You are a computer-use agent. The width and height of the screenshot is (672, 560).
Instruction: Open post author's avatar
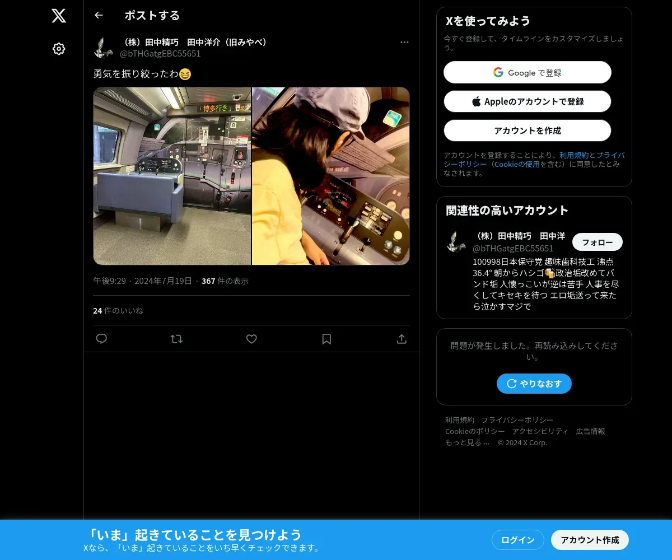pyautogui.click(x=104, y=48)
